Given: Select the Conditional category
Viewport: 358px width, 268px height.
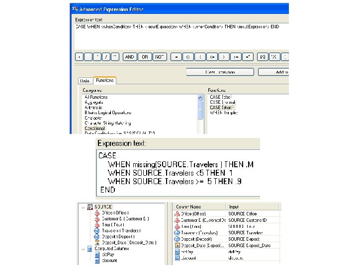Looking at the screenshot, I should tap(95, 129).
